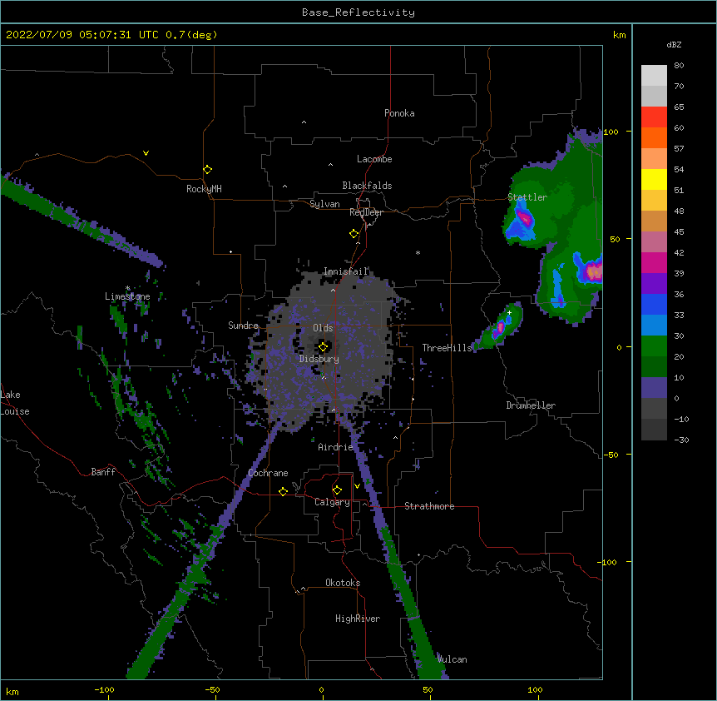Image resolution: width=717 pixels, height=701 pixels.
Task: Click the Sylvan label
Action: [x=324, y=204]
